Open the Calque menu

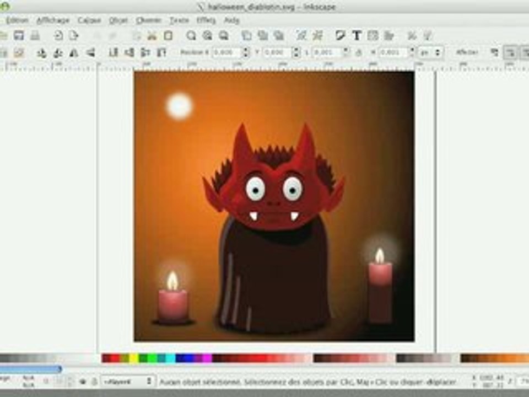pyautogui.click(x=89, y=20)
